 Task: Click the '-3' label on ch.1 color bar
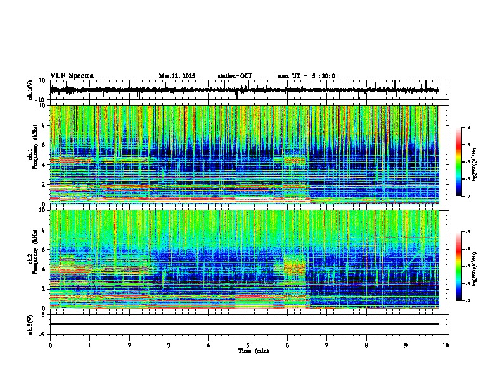coord(467,128)
